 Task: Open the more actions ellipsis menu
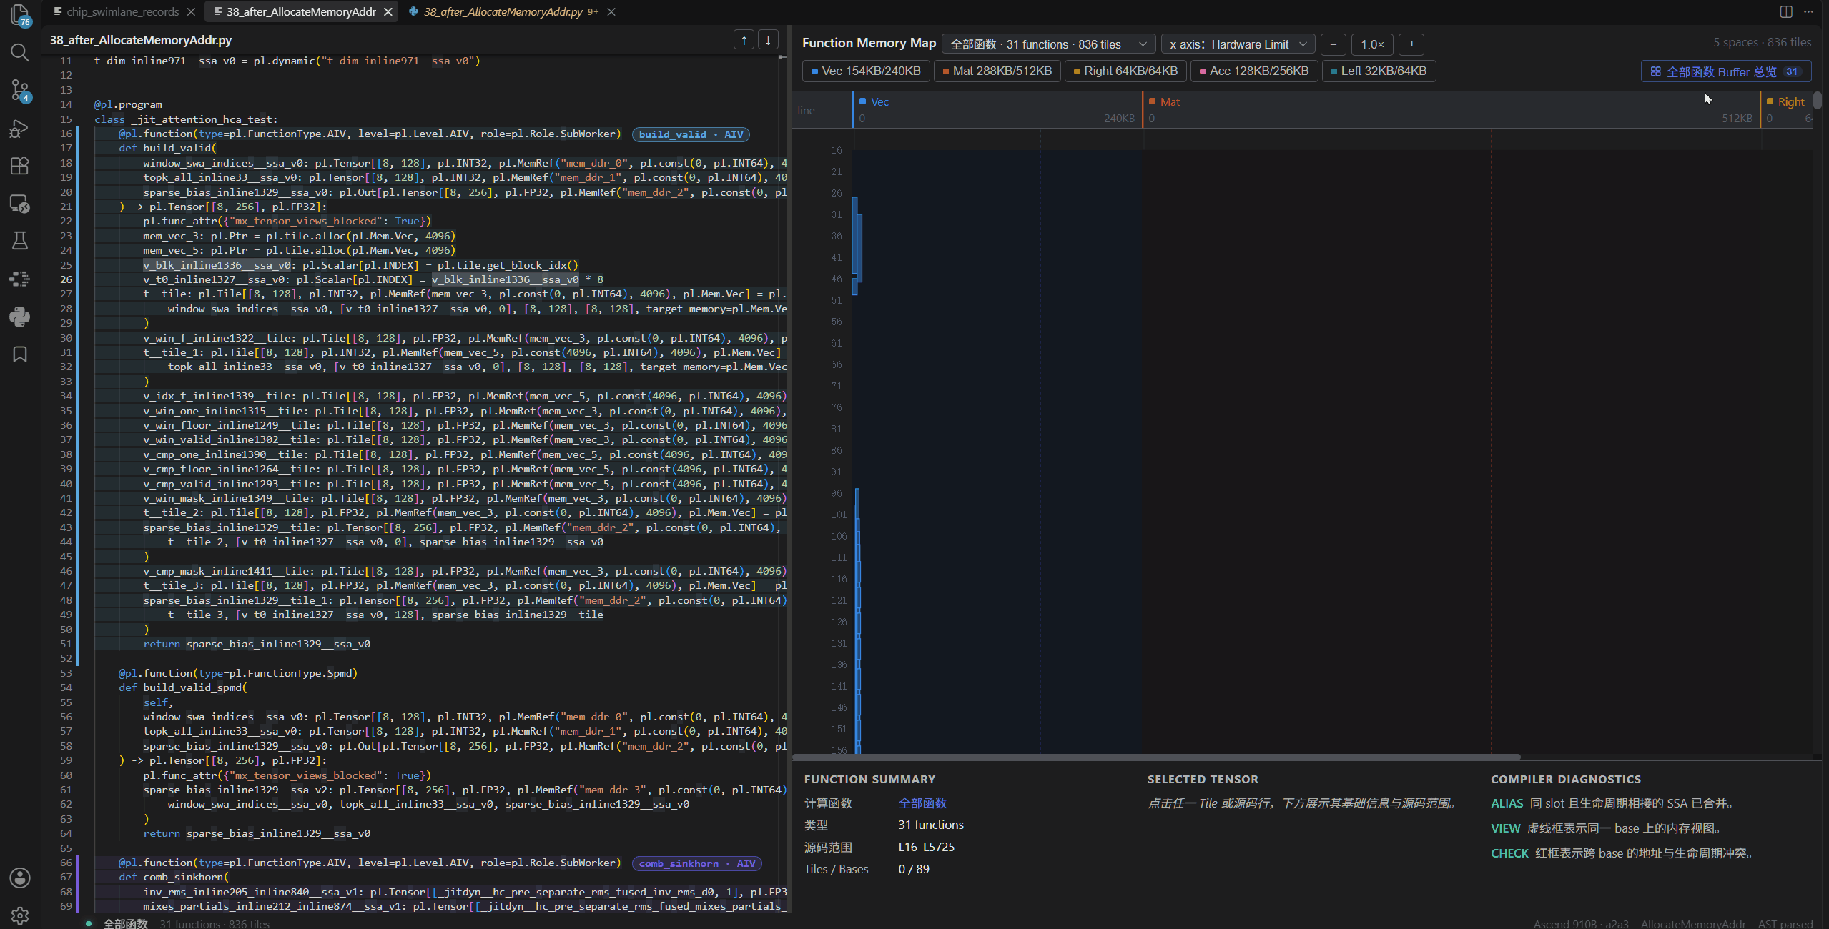pos(1808,11)
